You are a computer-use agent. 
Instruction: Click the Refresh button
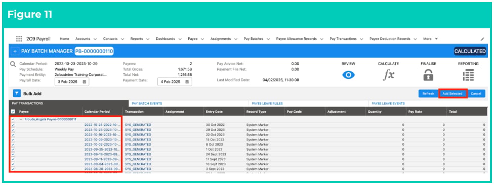428,94
